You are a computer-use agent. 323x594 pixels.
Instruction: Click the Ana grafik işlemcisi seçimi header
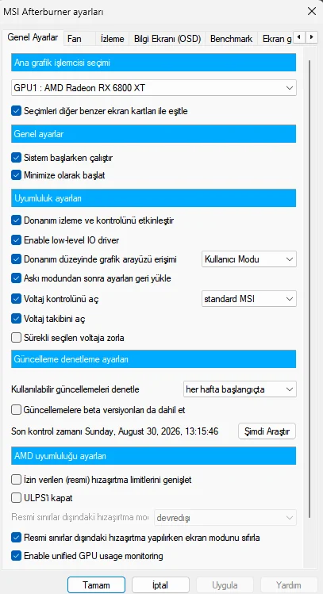(153, 63)
